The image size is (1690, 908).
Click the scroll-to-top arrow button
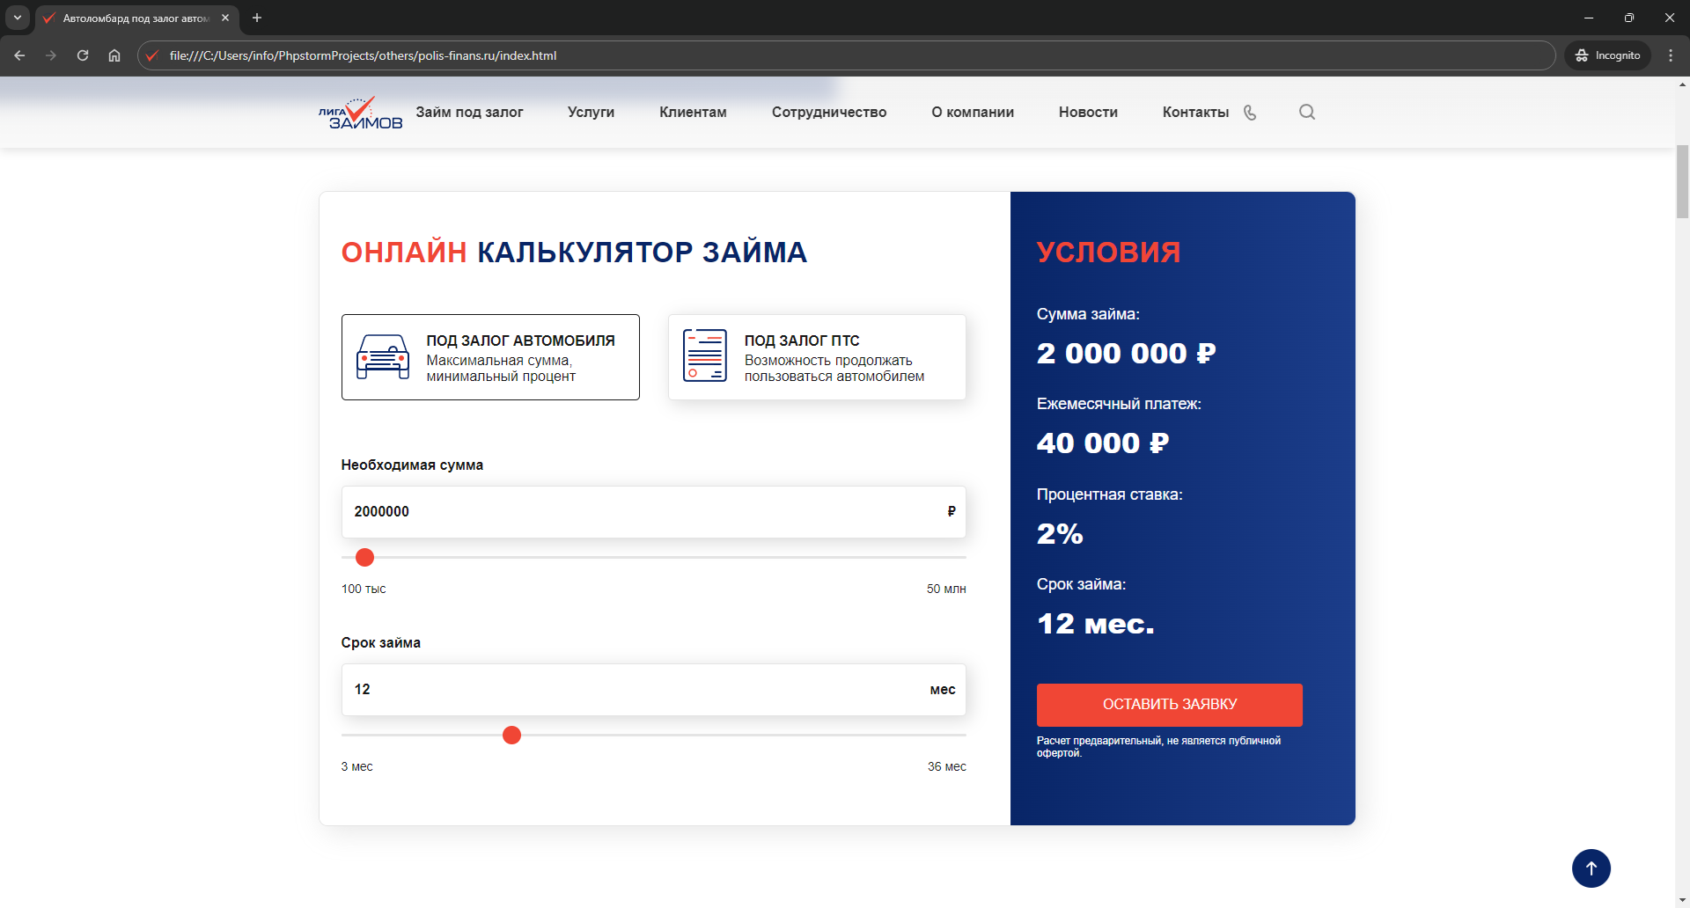[1591, 868]
